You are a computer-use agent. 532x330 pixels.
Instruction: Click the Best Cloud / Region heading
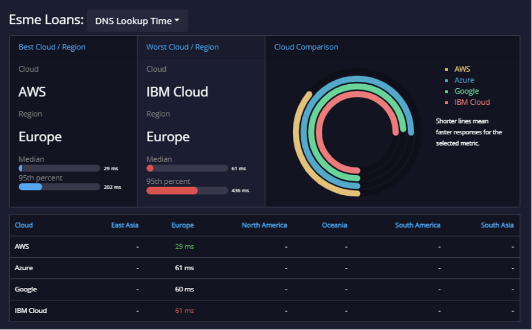52,47
